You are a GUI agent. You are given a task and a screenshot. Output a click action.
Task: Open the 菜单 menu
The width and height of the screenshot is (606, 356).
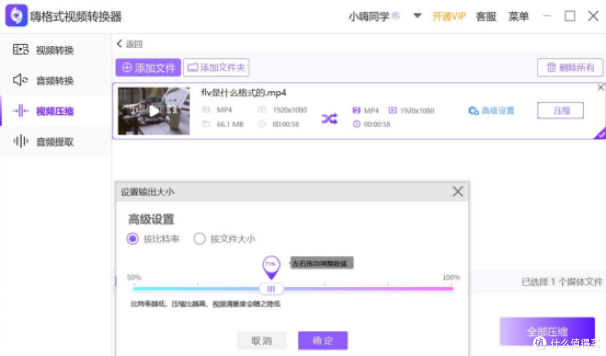[518, 16]
